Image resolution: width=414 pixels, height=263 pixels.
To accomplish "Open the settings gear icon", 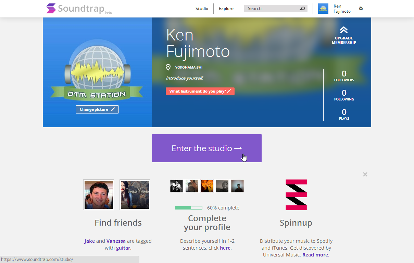I will (361, 8).
